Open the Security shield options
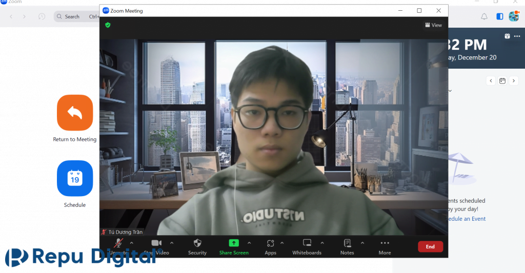The height and width of the screenshot is (273, 525). (197, 243)
